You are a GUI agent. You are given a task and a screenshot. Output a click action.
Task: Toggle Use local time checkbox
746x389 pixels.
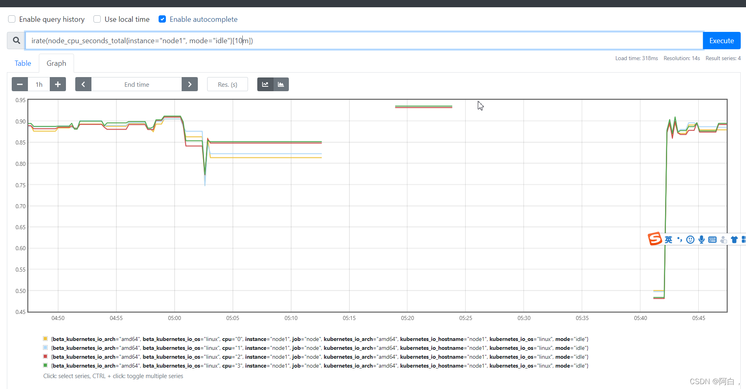(x=97, y=19)
